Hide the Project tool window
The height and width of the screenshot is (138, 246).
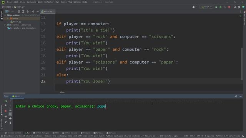(38, 11)
